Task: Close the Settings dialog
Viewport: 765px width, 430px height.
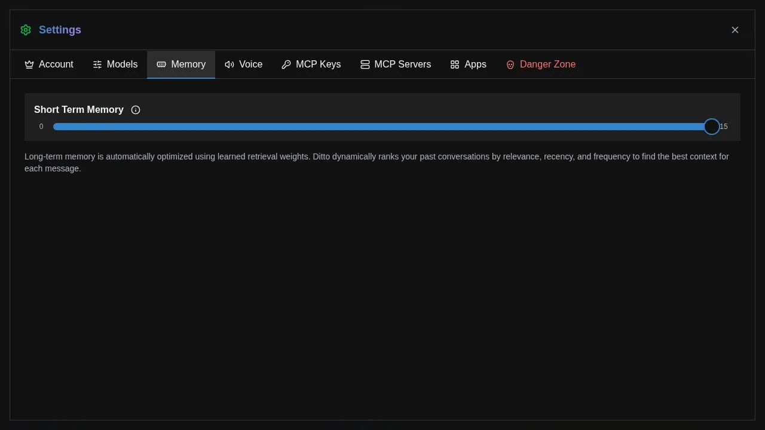Action: pyautogui.click(x=735, y=30)
